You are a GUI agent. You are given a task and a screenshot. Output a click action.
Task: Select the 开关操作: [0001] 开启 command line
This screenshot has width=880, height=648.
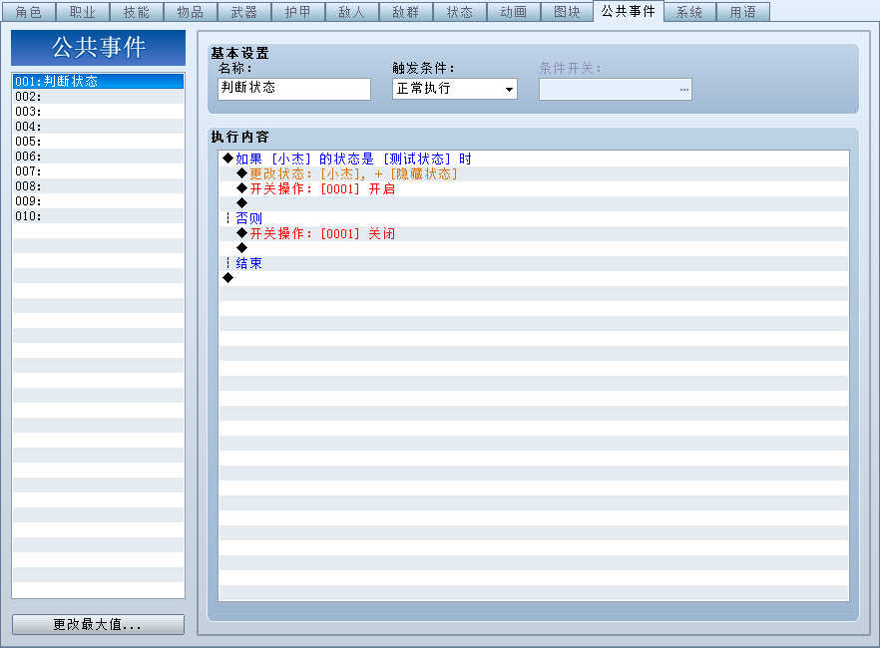click(533, 188)
